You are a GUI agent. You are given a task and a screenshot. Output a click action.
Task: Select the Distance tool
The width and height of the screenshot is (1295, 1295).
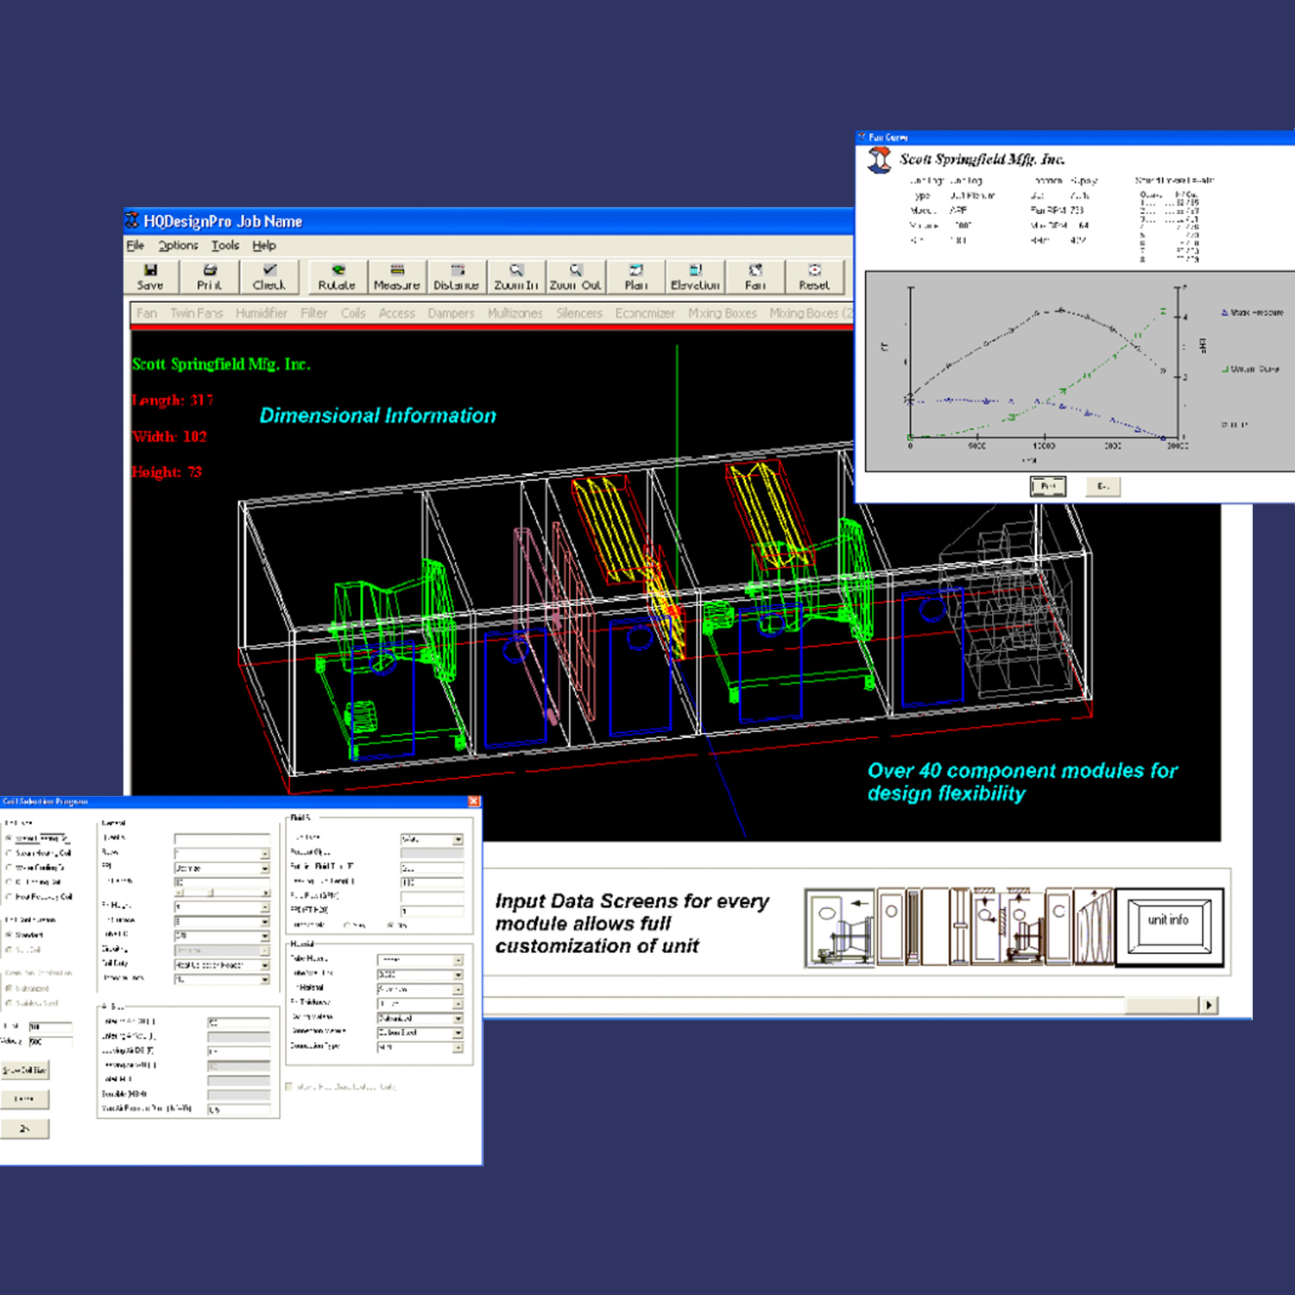pos(457,276)
